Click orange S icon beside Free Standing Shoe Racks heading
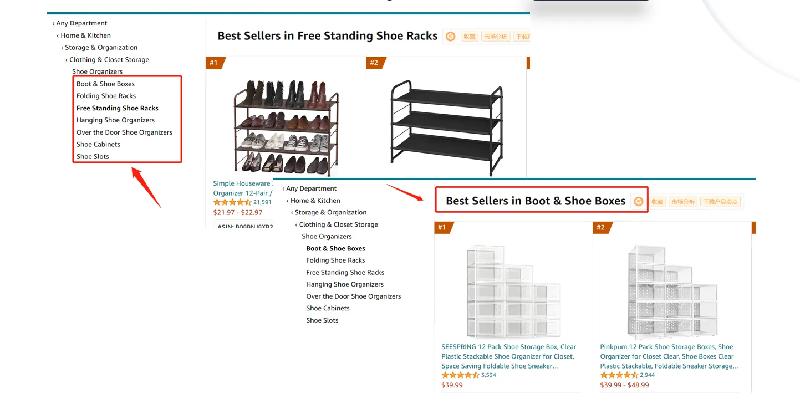 coord(451,36)
